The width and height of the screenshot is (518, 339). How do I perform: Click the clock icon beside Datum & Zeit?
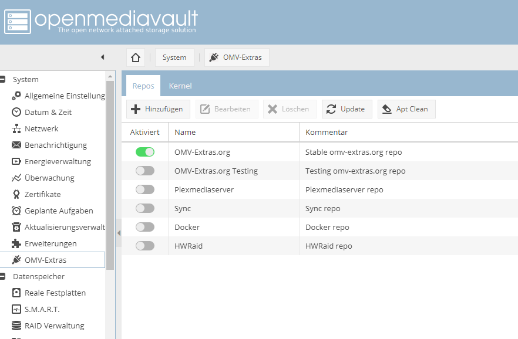[16, 112]
